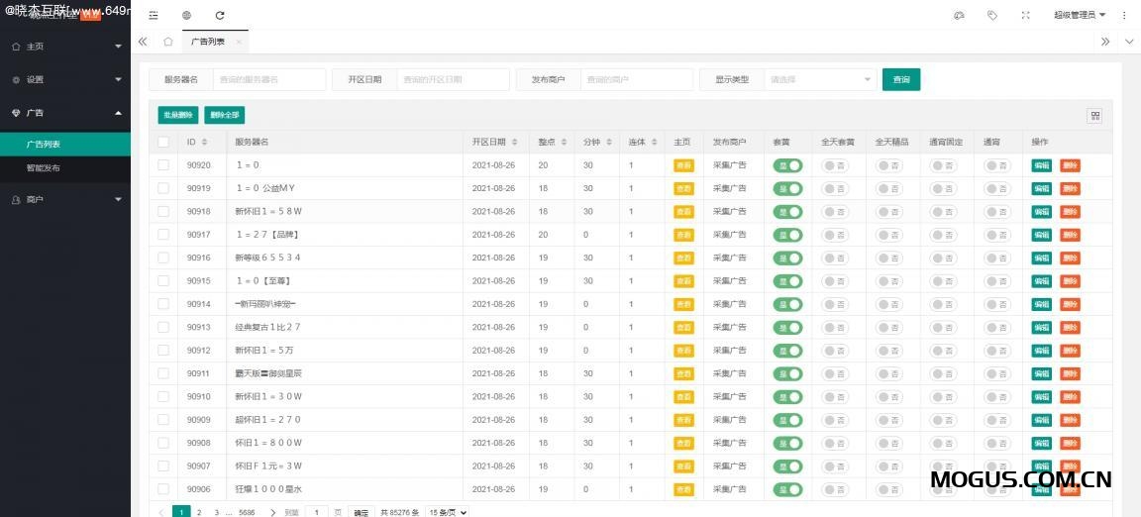Open the column filter grid icon above table
Image resolution: width=1141 pixels, height=517 pixels.
(1094, 116)
